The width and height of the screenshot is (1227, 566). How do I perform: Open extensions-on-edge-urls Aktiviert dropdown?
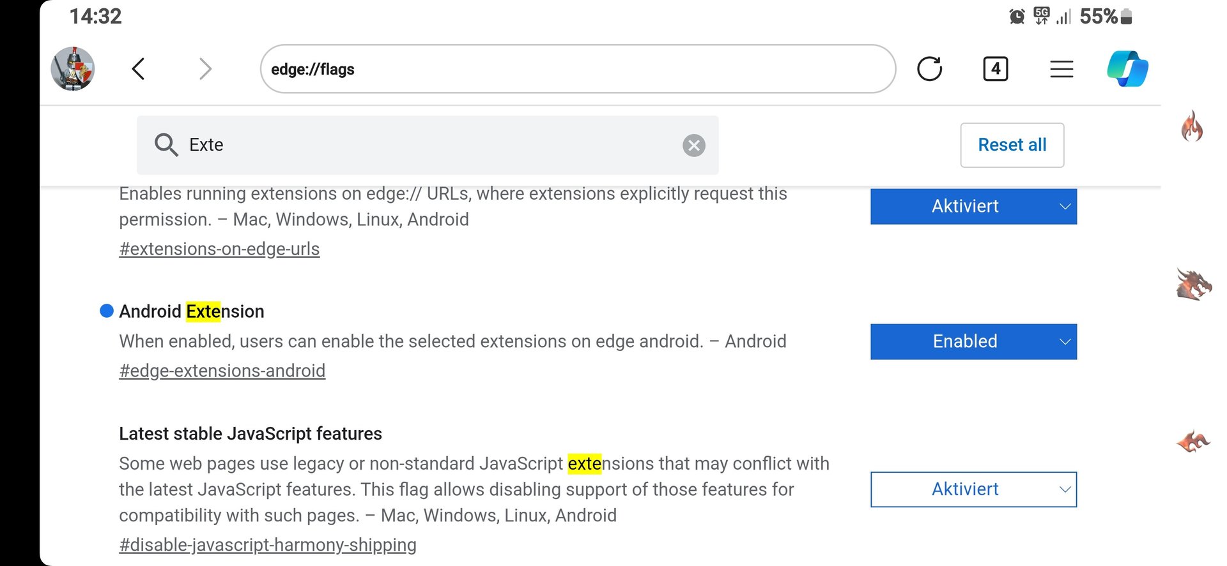pyautogui.click(x=973, y=206)
